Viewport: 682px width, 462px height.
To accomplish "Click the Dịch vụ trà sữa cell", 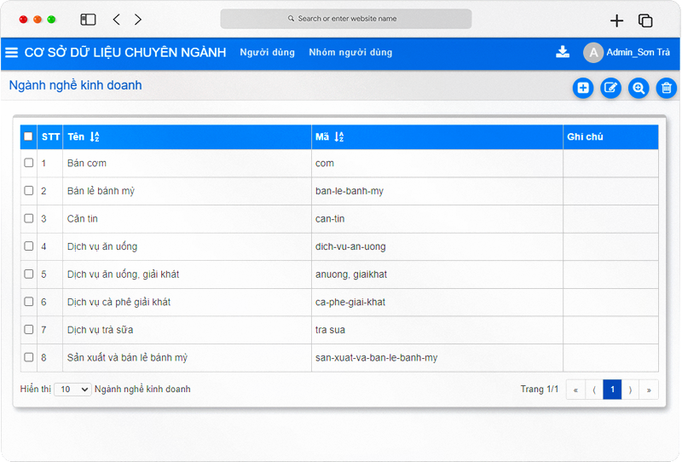I will click(187, 330).
